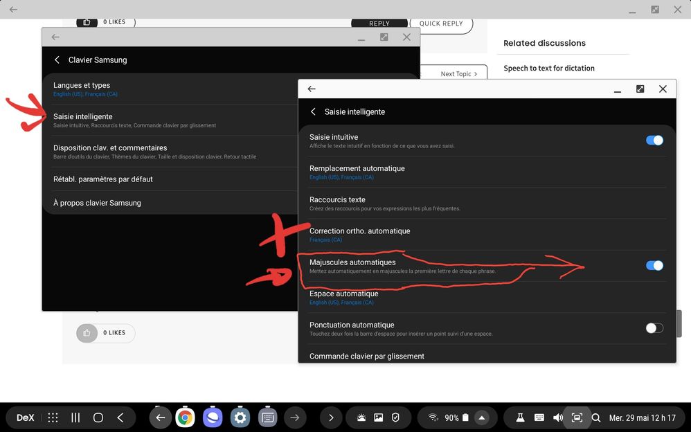691x432 pixels.
Task: Click back arrow in Clavier Samsung window titlebar
Action: pos(55,37)
